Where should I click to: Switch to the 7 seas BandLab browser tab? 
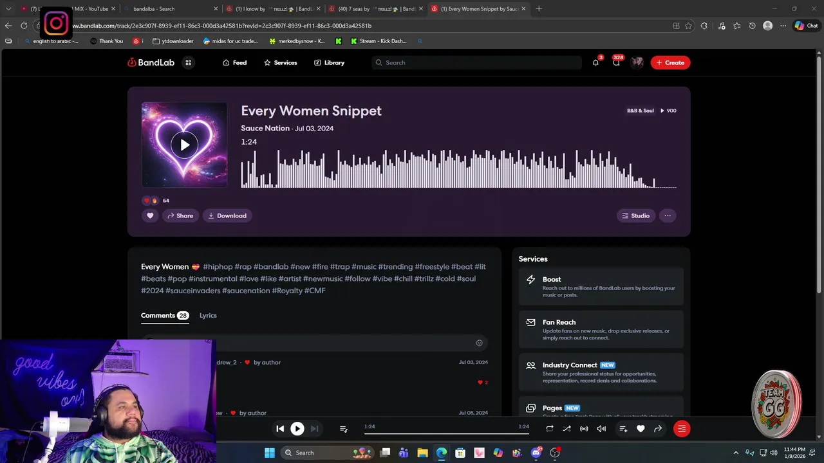[x=375, y=9]
